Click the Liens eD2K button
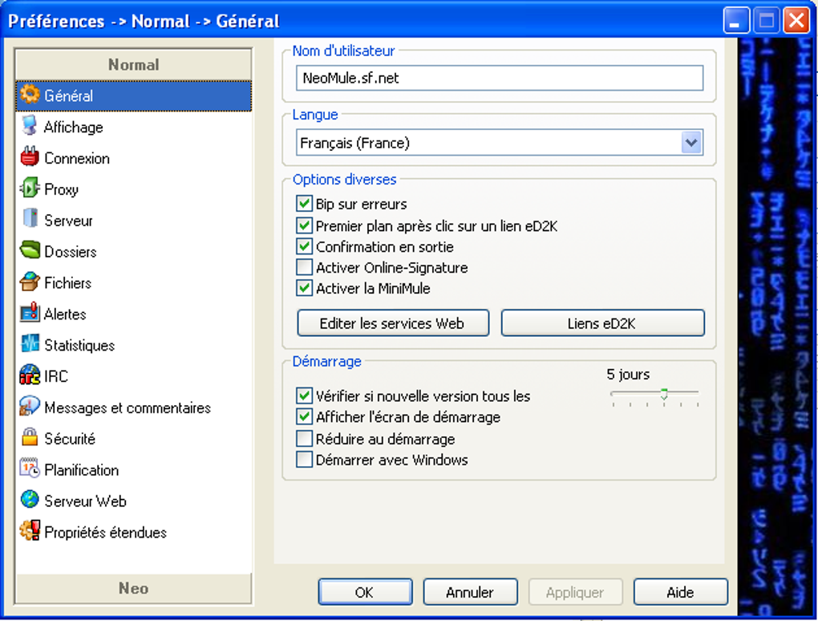This screenshot has height=621, width=818. point(602,323)
